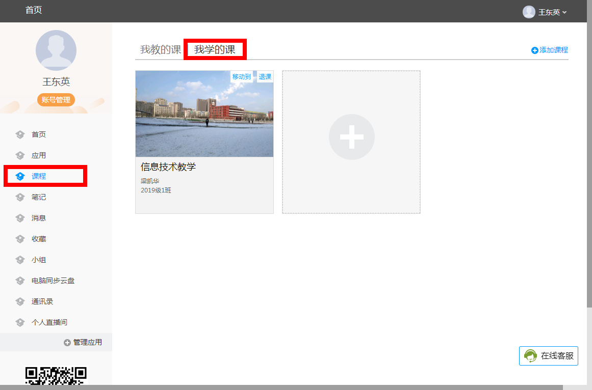The width and height of the screenshot is (592, 390).
Task: Click the 管理应用 link
Action: (x=88, y=342)
